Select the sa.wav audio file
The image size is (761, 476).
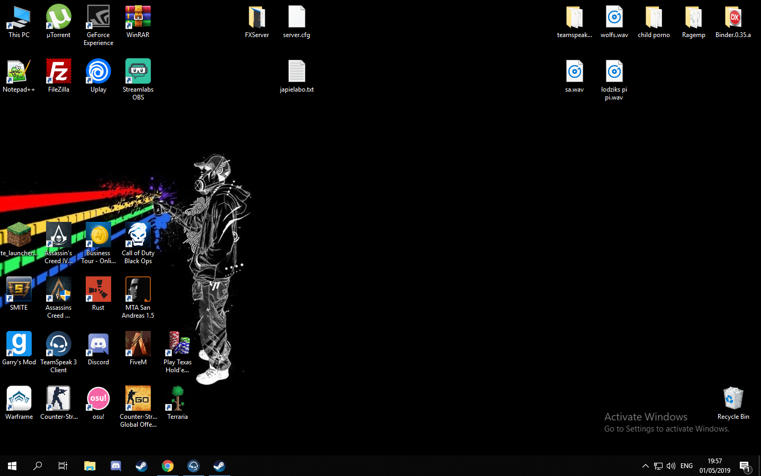(575, 76)
